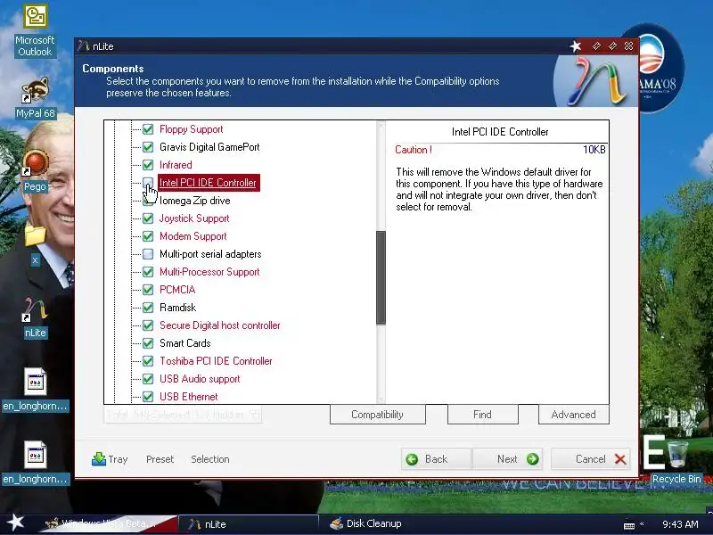Screen dimensions: 713x535
Task: Click the star Start button in taskbar
Action: pyautogui.click(x=15, y=523)
